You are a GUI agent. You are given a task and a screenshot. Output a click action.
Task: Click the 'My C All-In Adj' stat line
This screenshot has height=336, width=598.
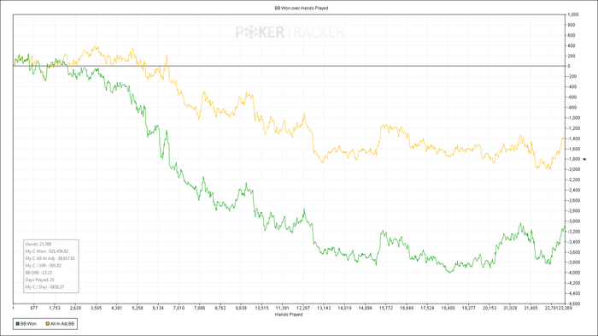point(50,258)
